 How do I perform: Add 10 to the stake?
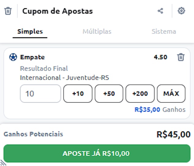[x=78, y=94]
